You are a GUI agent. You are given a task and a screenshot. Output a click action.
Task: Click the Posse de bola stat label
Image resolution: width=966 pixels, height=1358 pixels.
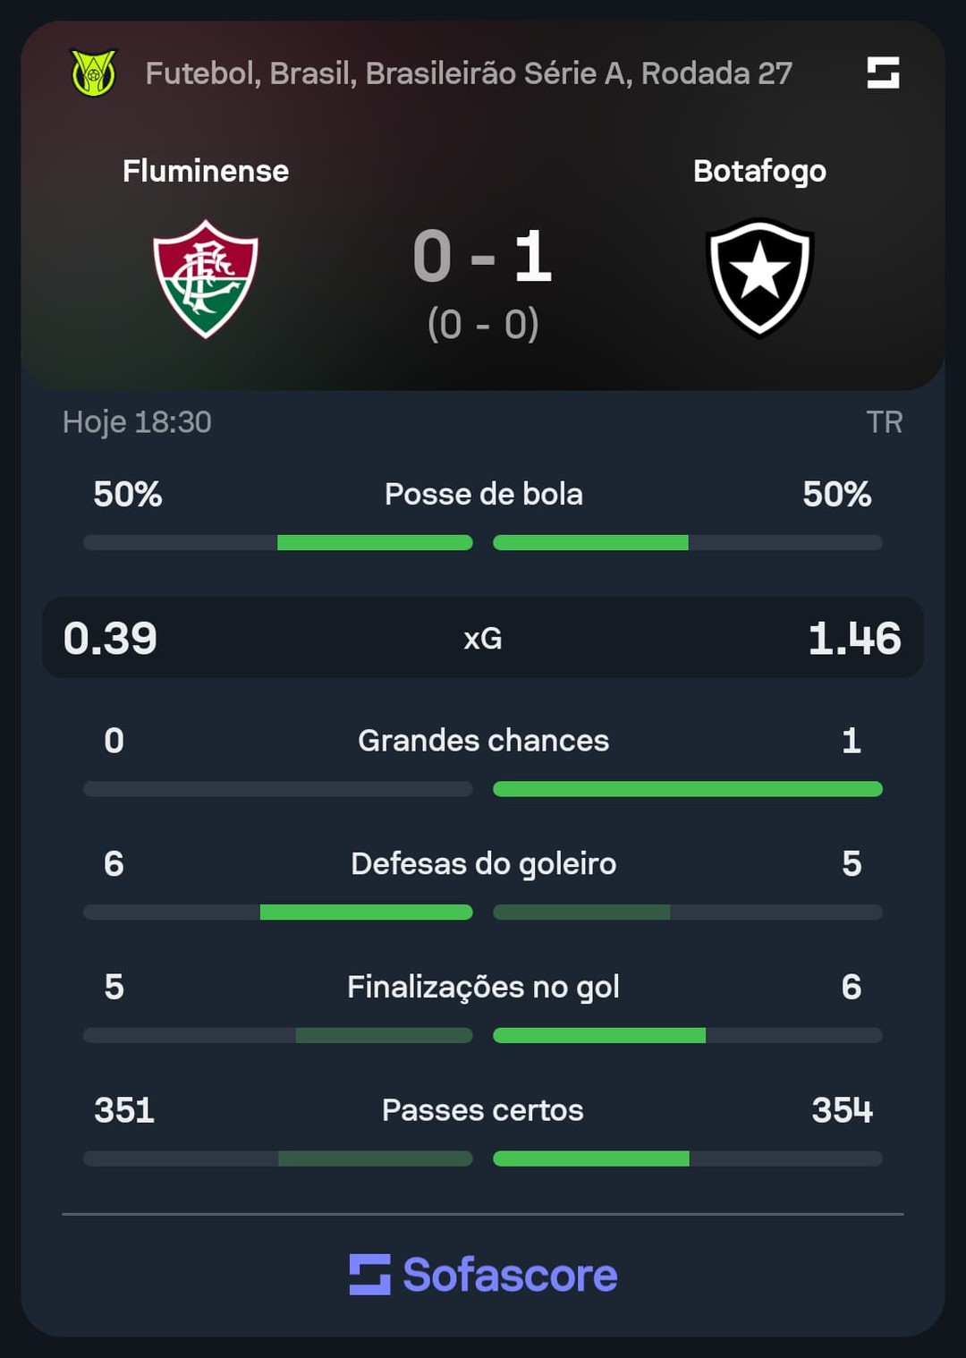point(483,494)
